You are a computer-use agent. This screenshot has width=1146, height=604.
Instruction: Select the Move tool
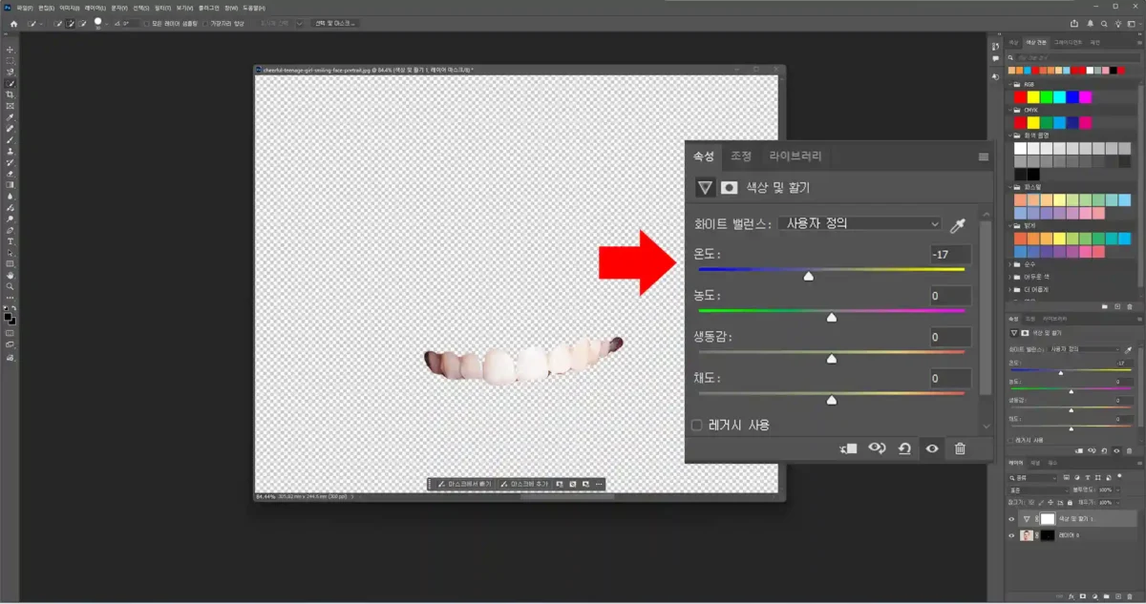pos(11,49)
